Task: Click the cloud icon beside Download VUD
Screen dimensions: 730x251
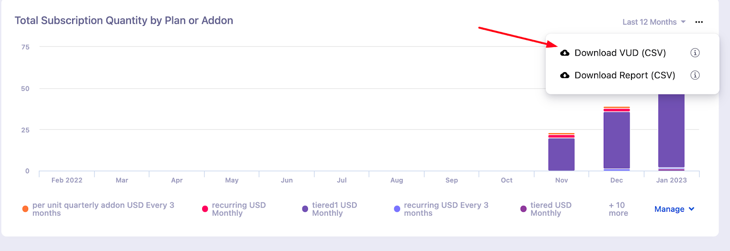Action: 565,53
